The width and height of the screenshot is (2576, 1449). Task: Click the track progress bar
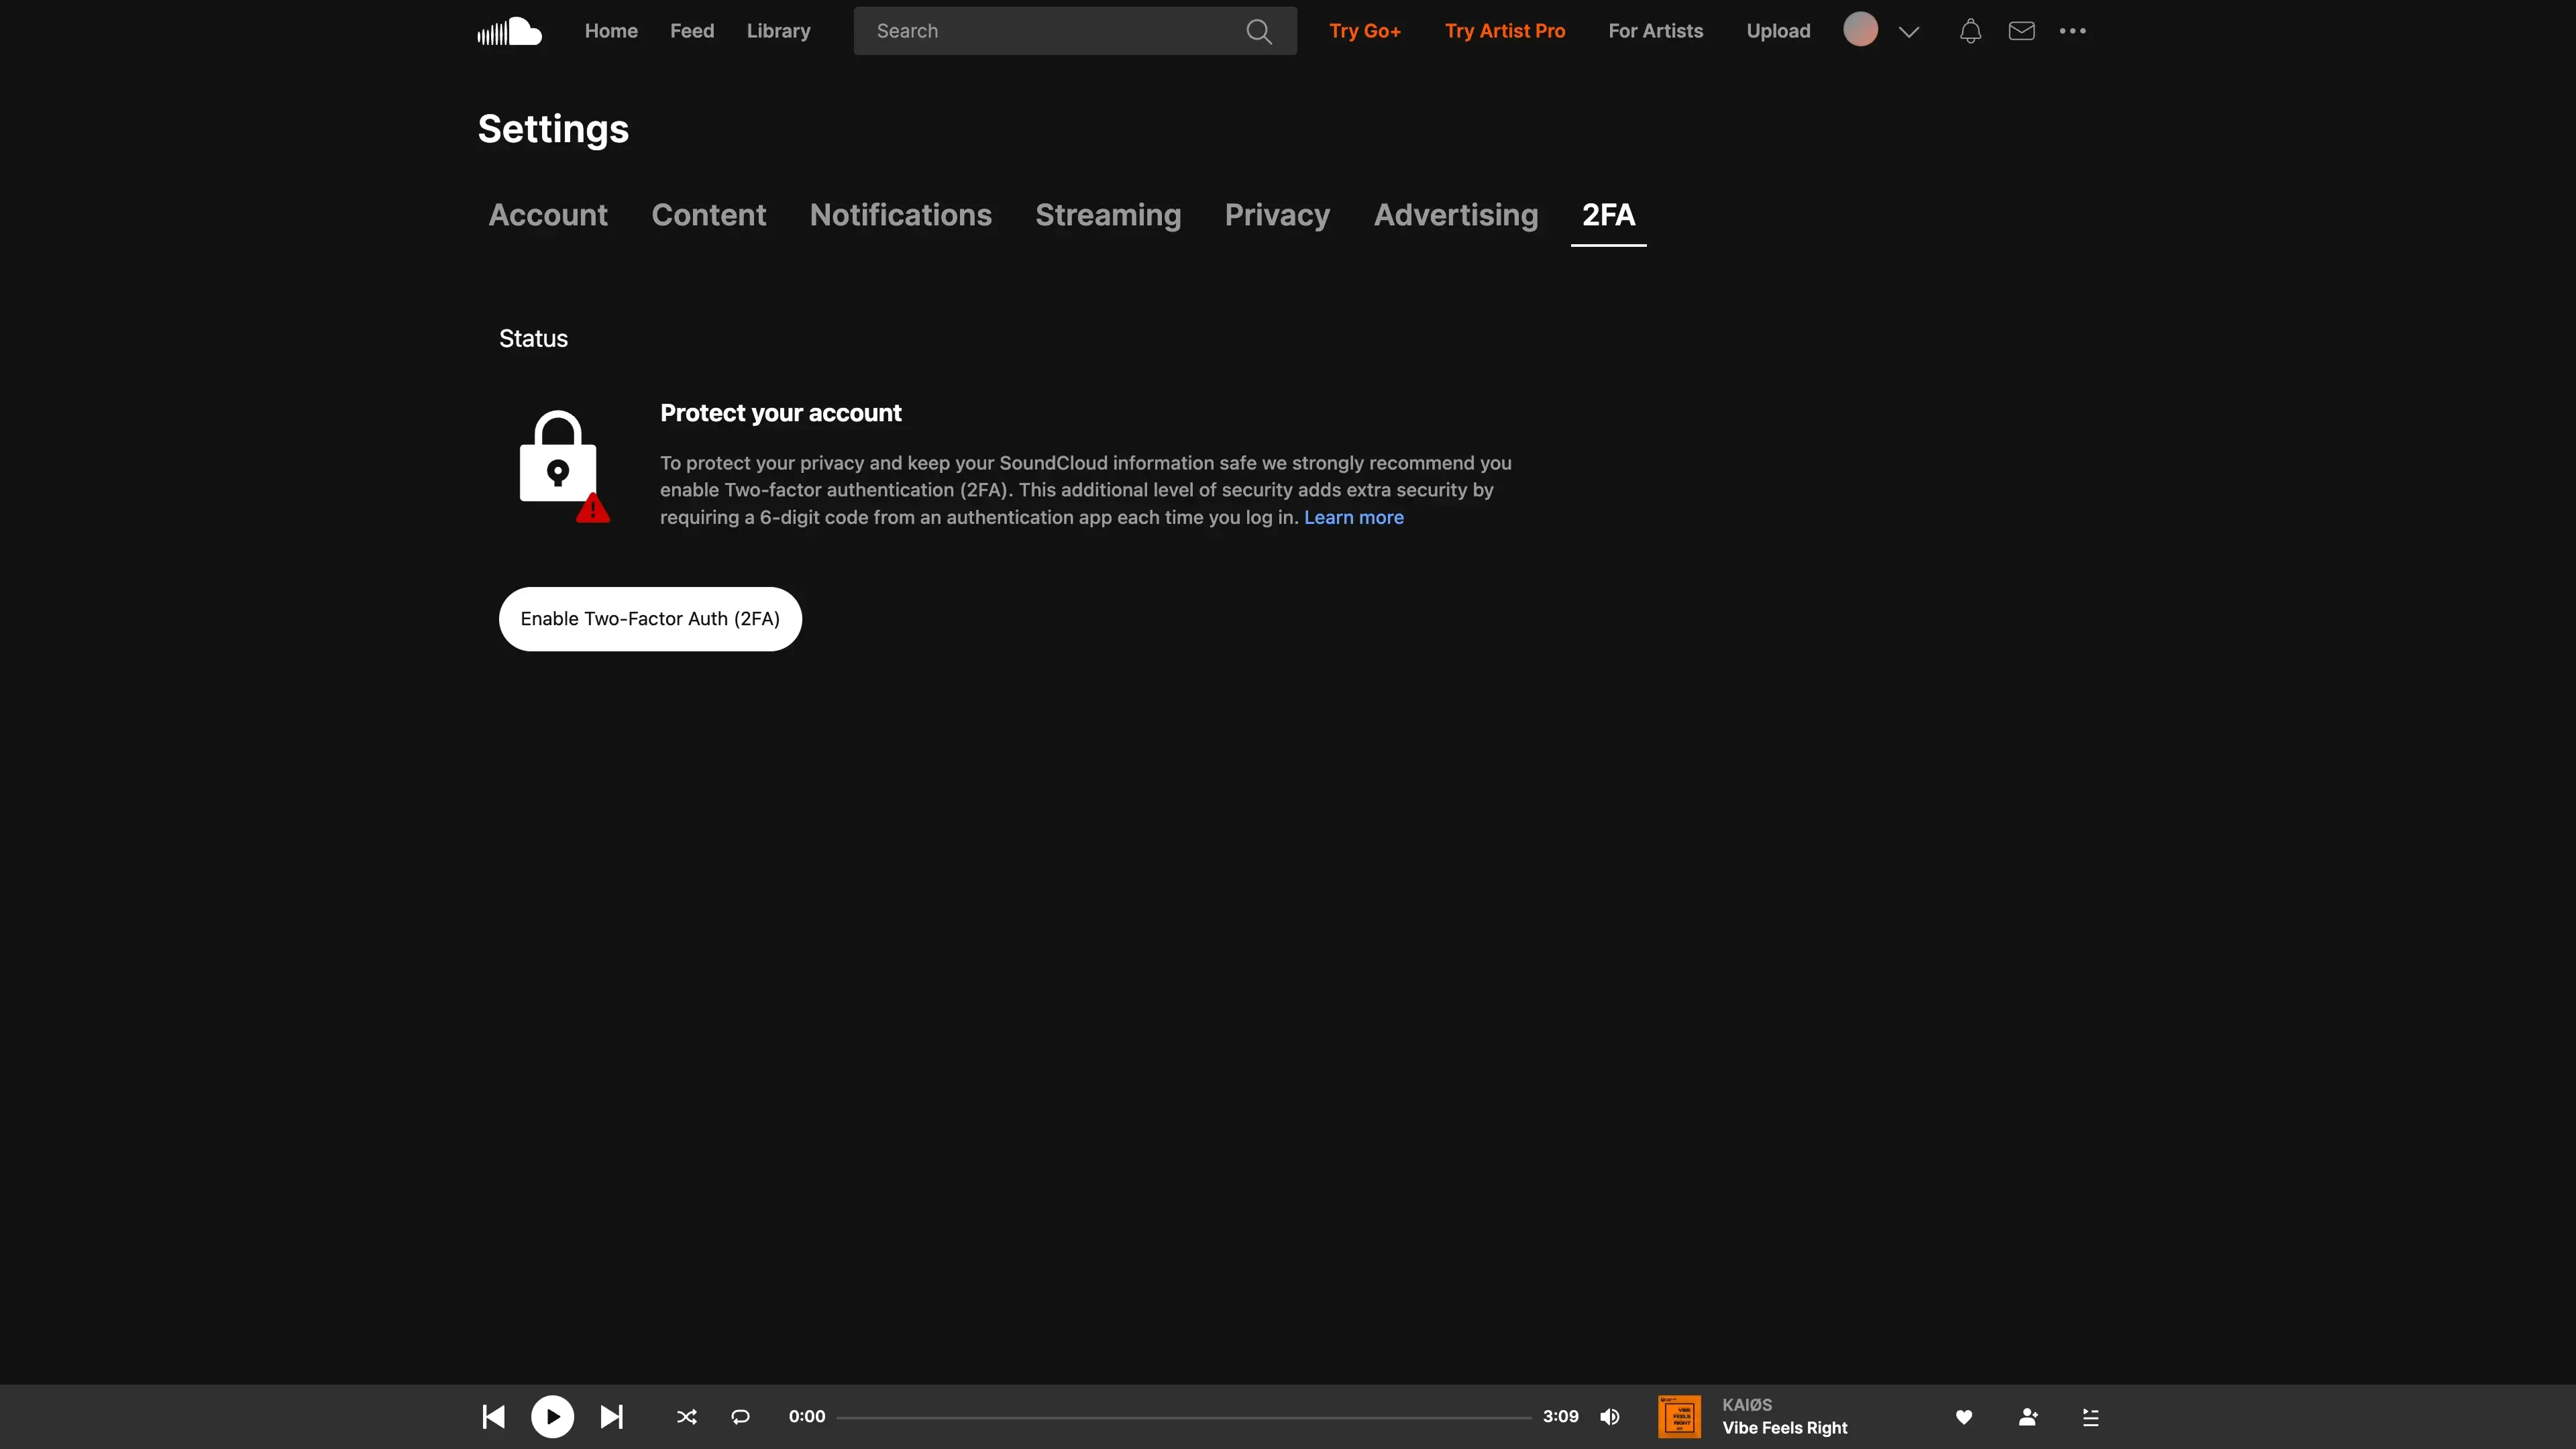[x=1183, y=1417]
